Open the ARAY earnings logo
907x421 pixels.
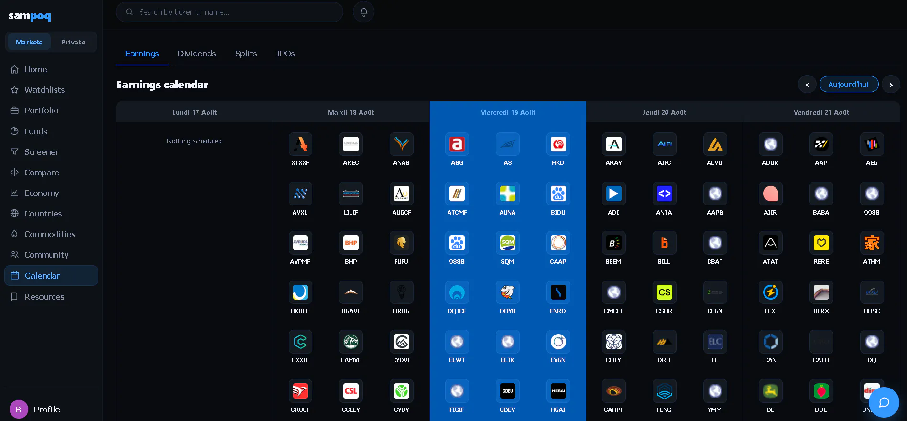tap(614, 144)
